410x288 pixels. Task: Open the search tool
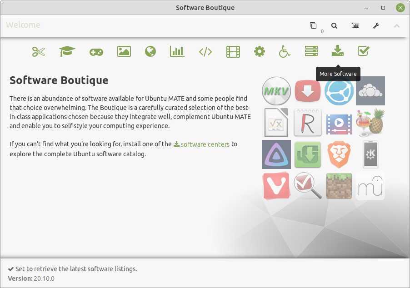(x=334, y=25)
